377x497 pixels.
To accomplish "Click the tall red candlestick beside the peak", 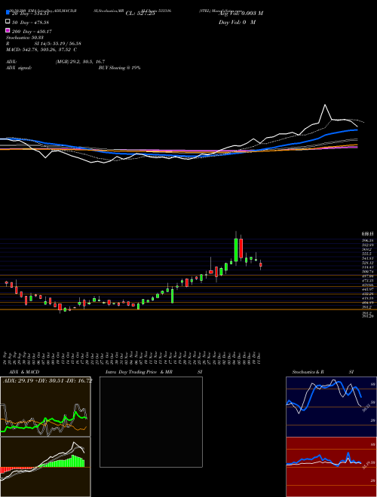I will [241, 248].
